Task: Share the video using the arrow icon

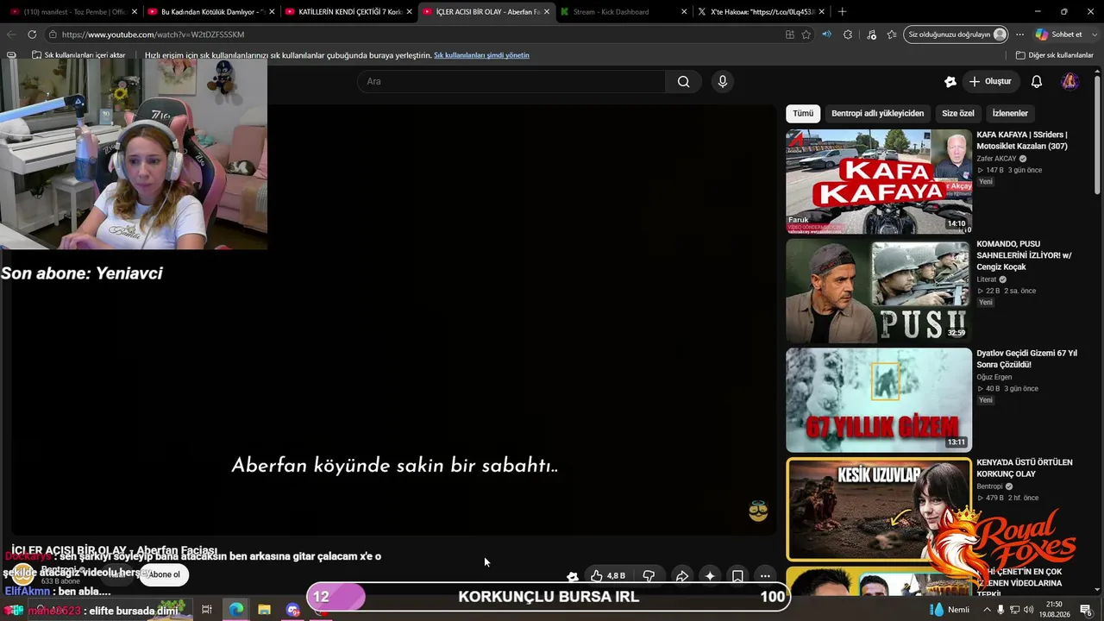Action: coord(681,575)
